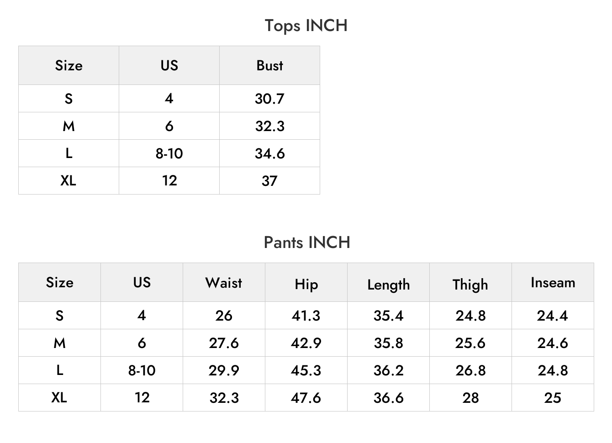612x443 pixels.
Task: Select the Bust column header
Action: 269,65
